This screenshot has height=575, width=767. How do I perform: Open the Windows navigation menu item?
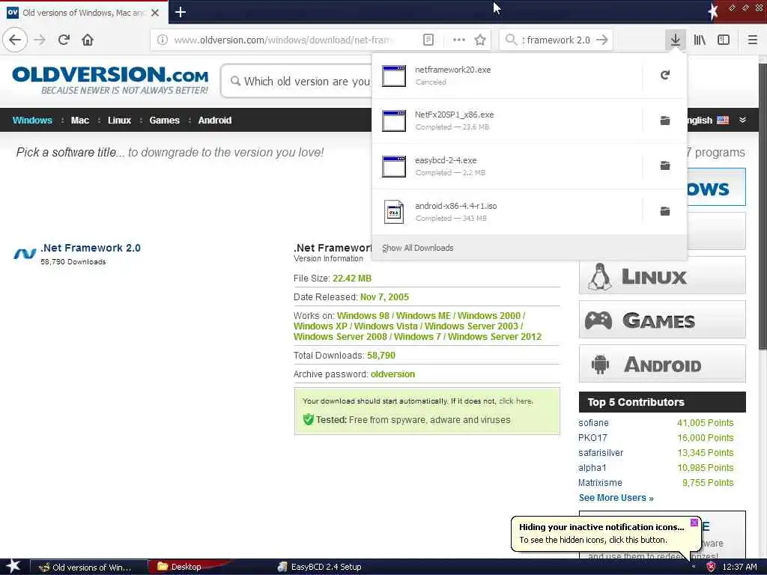[x=32, y=121]
